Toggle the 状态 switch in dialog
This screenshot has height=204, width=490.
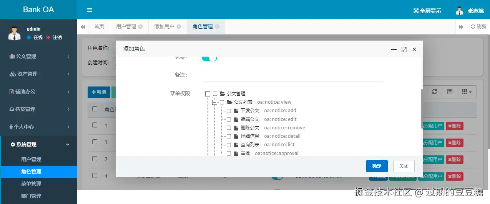point(209,58)
